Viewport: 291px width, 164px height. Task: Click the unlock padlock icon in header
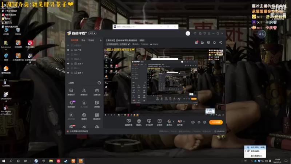tap(202, 42)
